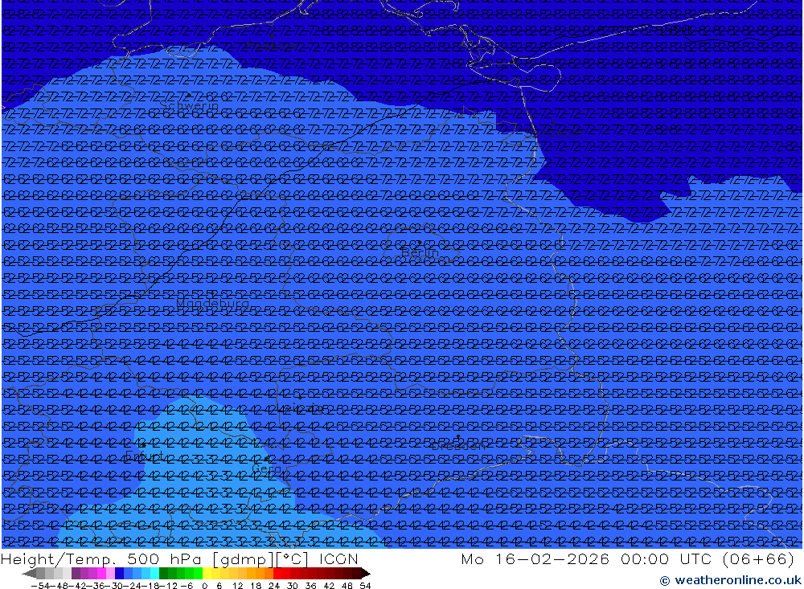804x589 pixels.
Task: Click the '(06+66)' run offset text
Action: (758, 558)
